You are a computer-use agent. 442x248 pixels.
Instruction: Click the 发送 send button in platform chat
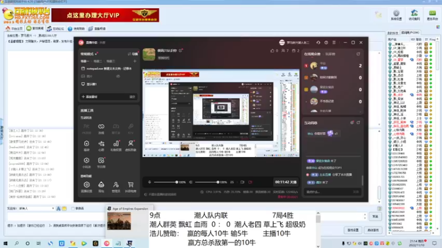375,217
